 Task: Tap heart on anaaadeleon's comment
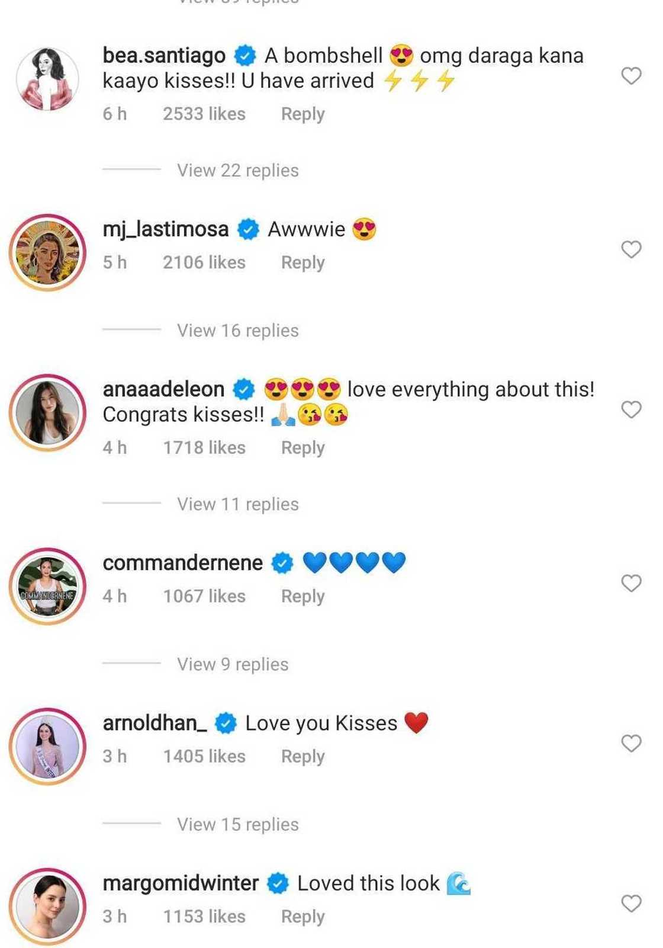tap(631, 409)
